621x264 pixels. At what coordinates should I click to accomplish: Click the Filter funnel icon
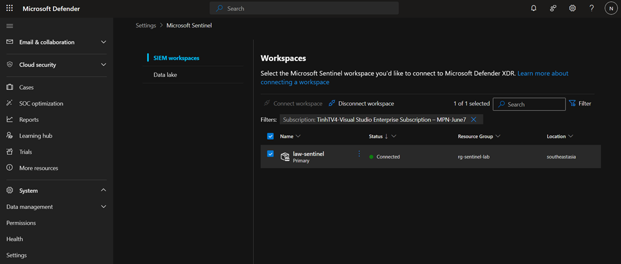(572, 103)
